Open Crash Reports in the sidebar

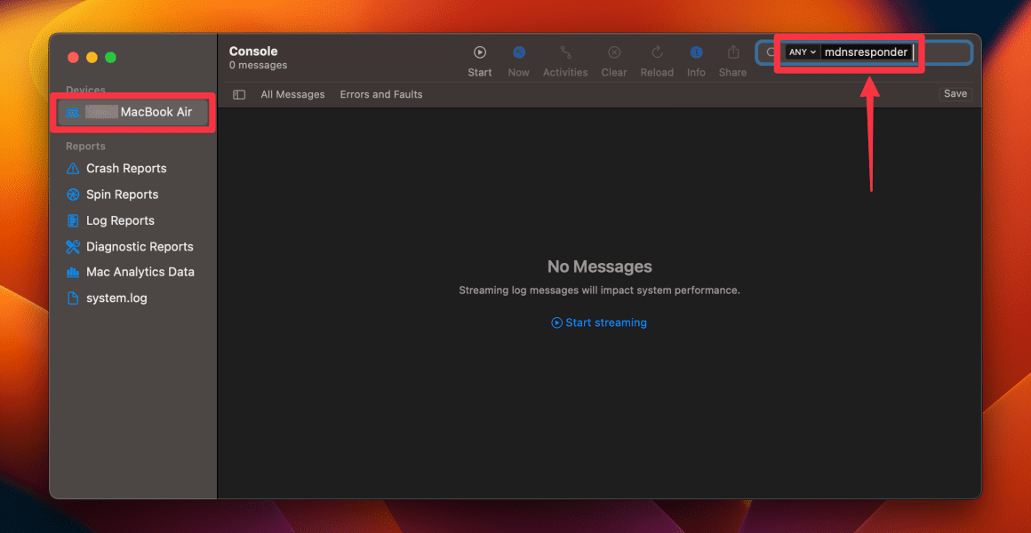[125, 168]
